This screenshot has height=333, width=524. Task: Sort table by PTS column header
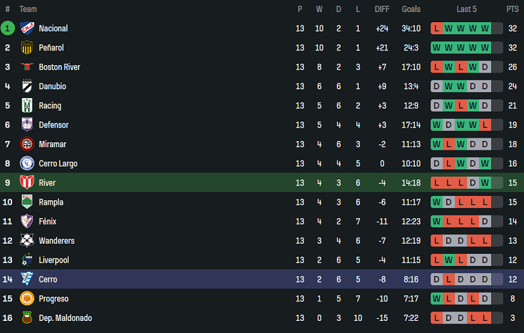[513, 9]
